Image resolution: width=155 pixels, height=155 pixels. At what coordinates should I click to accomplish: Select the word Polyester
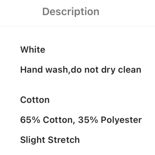121,120
